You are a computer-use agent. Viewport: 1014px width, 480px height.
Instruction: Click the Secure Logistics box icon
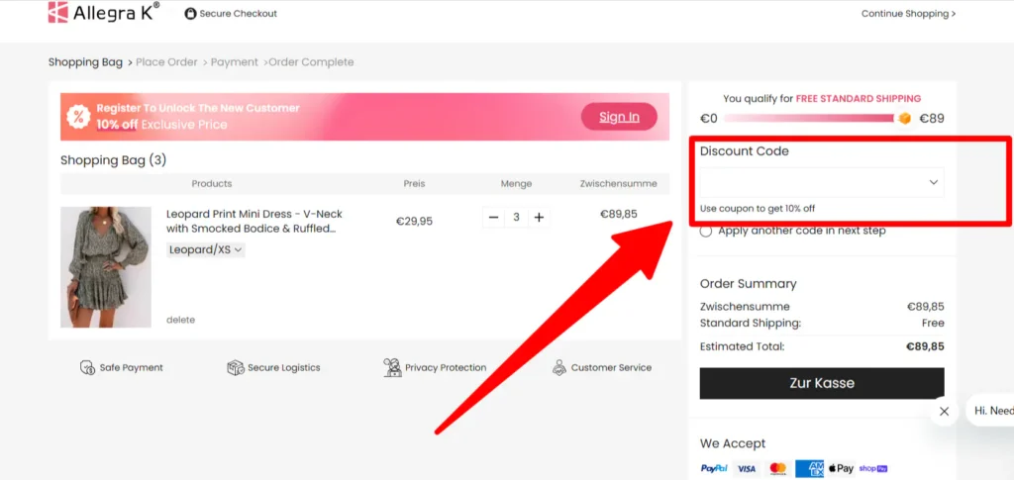(236, 367)
